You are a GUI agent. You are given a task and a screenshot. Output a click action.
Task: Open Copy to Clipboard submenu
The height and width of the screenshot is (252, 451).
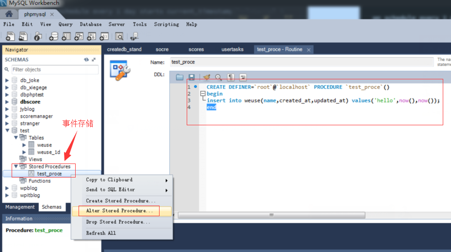tap(122, 179)
